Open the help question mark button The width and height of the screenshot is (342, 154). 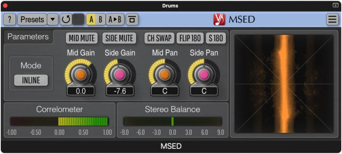tap(9, 20)
